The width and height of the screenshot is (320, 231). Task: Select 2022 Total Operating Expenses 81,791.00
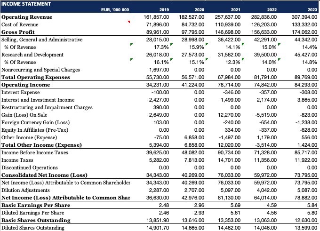point(265,78)
